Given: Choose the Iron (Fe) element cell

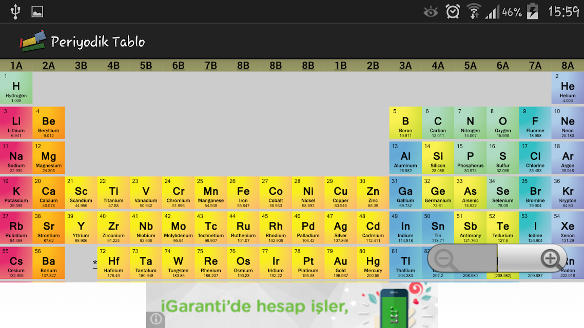Looking at the screenshot, I should [x=243, y=193].
